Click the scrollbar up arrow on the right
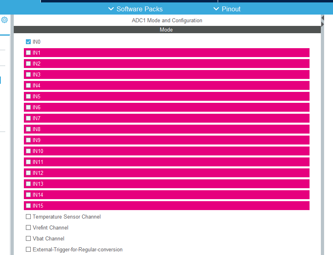 click(322, 18)
